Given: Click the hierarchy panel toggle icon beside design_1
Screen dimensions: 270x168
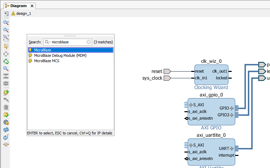Looking at the screenshot, I should tap(6, 13).
